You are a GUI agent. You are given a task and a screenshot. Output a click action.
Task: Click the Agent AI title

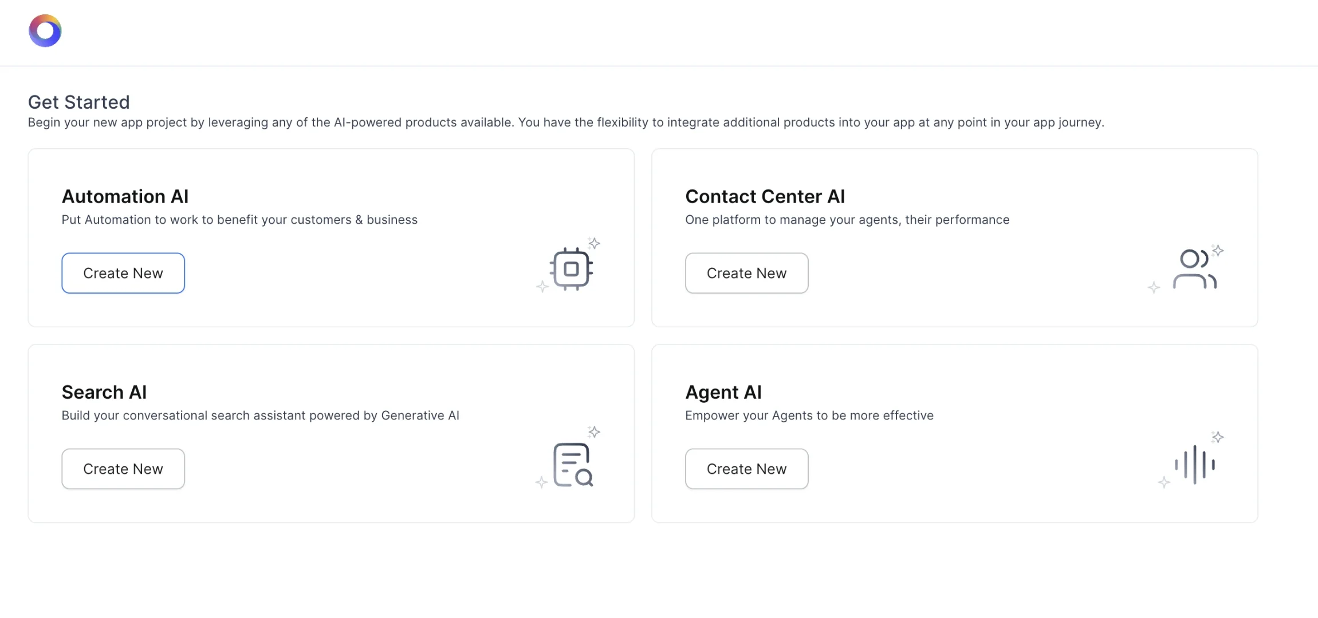[723, 391]
